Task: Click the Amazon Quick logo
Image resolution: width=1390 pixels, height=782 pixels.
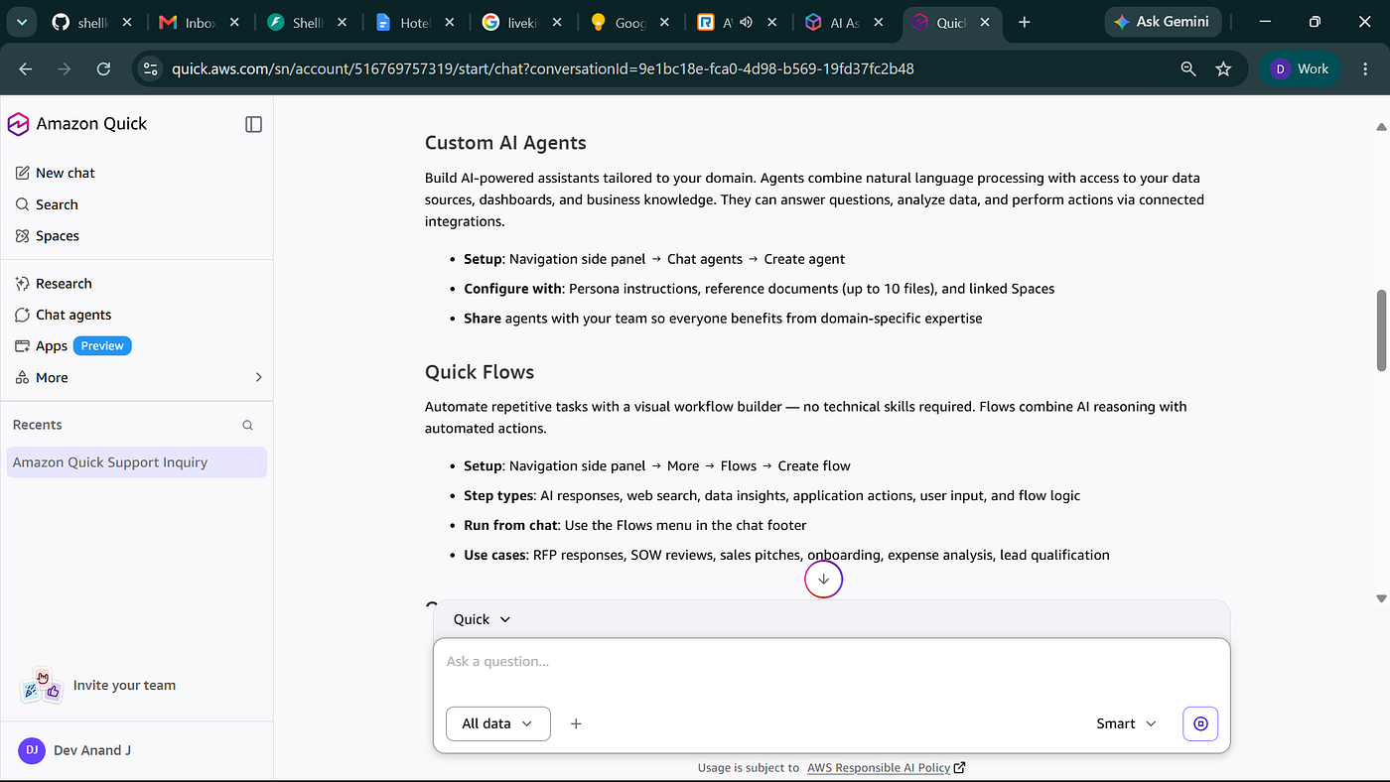Action: pos(18,124)
